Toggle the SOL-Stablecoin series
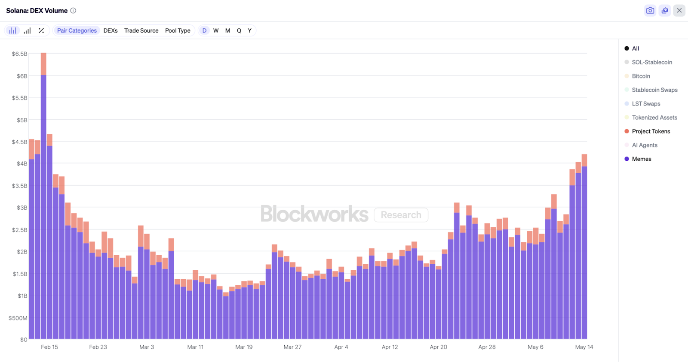The height and width of the screenshot is (362, 688). click(x=648, y=62)
